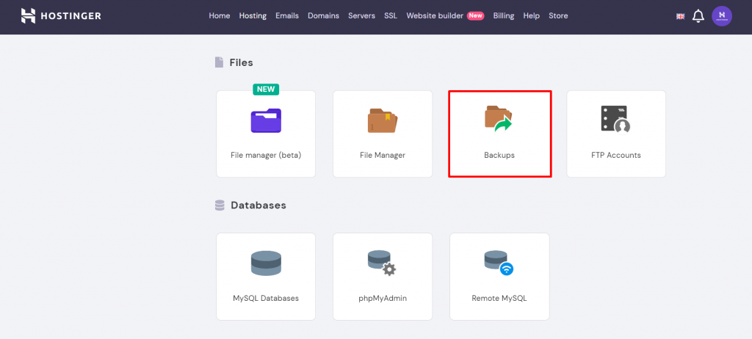Open the Domains menu
Viewport: 752px width, 339px height.
click(323, 16)
